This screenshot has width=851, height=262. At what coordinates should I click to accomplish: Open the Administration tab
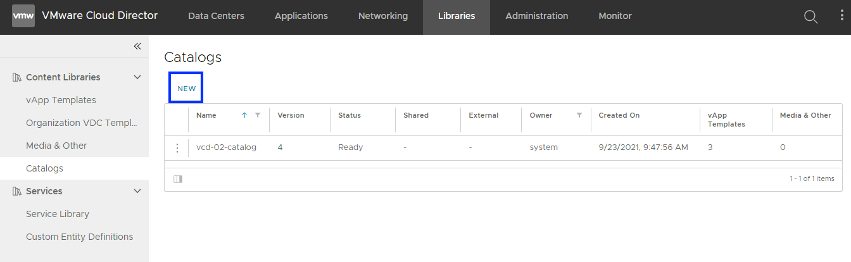[536, 16]
